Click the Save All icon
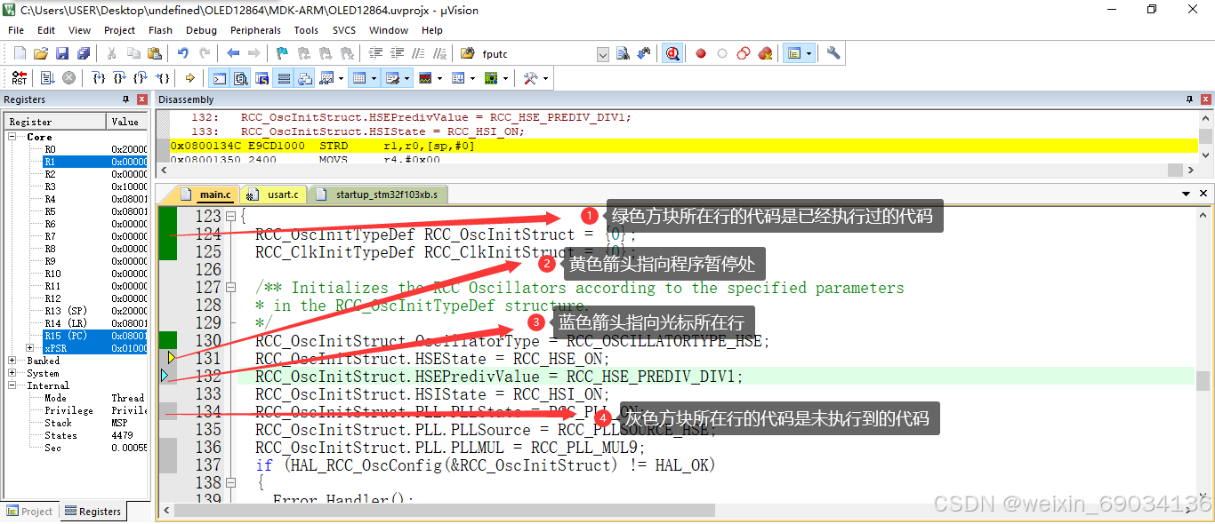Image resolution: width=1215 pixels, height=524 pixels. tap(83, 53)
